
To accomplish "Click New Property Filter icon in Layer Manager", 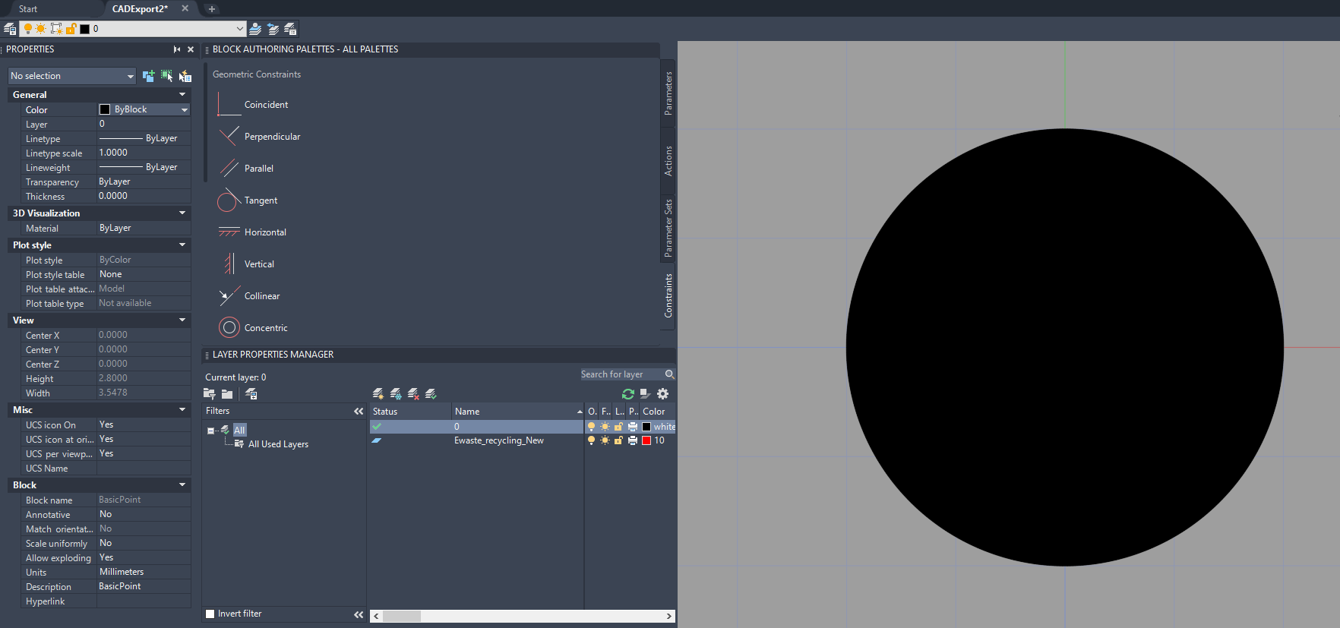I will click(x=210, y=393).
